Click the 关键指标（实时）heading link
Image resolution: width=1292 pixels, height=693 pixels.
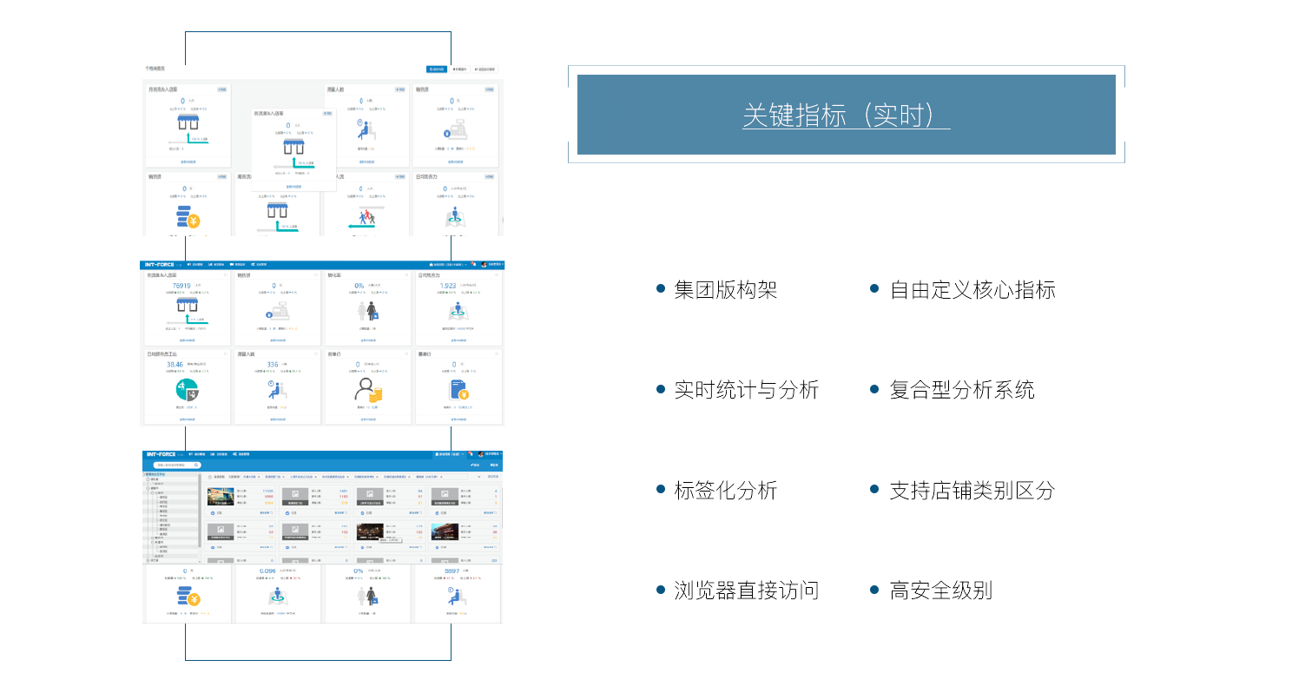click(846, 115)
